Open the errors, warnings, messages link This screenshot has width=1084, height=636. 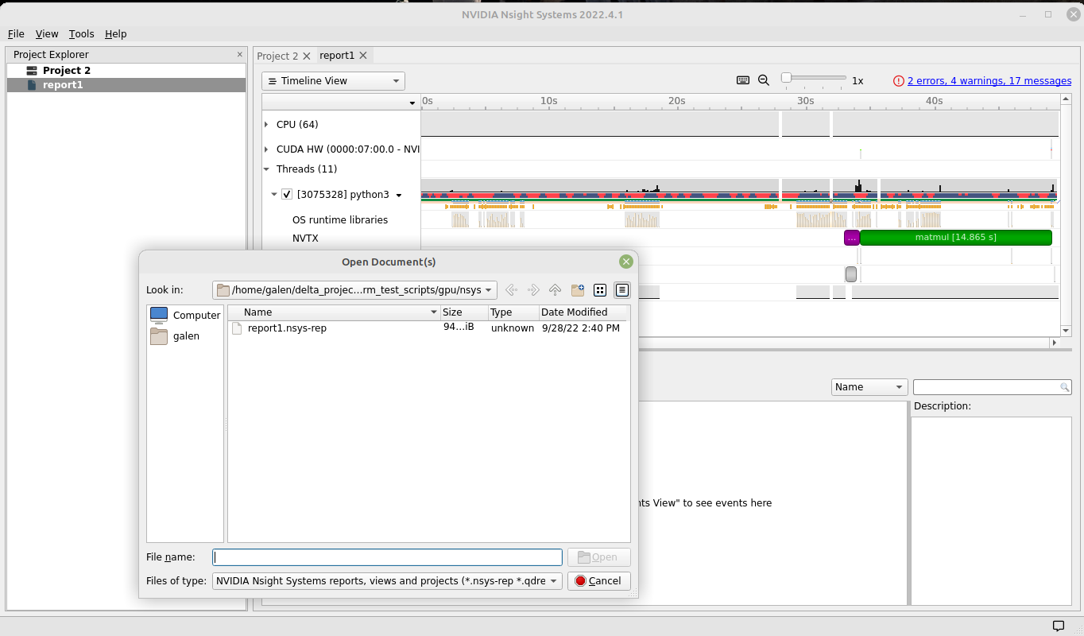(989, 81)
